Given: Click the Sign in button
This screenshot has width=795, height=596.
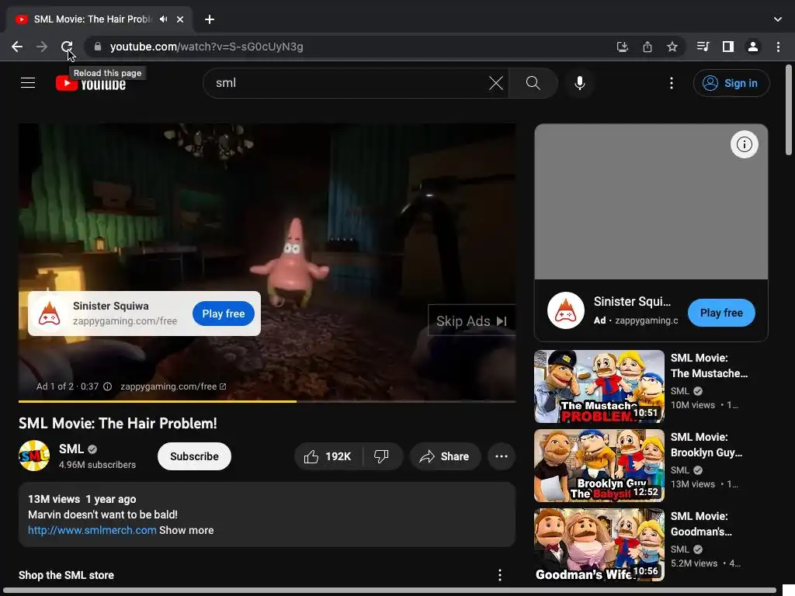Looking at the screenshot, I should 731,83.
